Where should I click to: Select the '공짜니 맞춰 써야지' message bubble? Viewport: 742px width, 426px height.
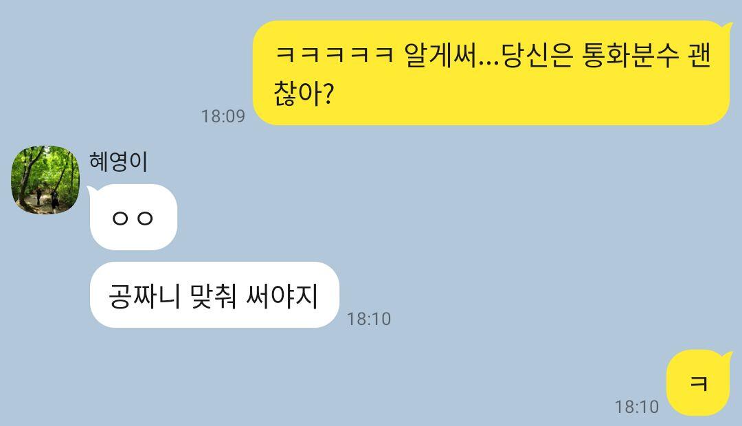click(x=214, y=295)
